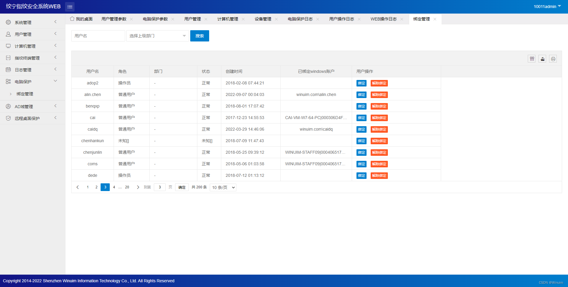Go to page 2

pyautogui.click(x=96, y=187)
